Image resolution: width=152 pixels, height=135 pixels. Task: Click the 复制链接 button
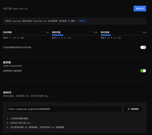point(133,109)
